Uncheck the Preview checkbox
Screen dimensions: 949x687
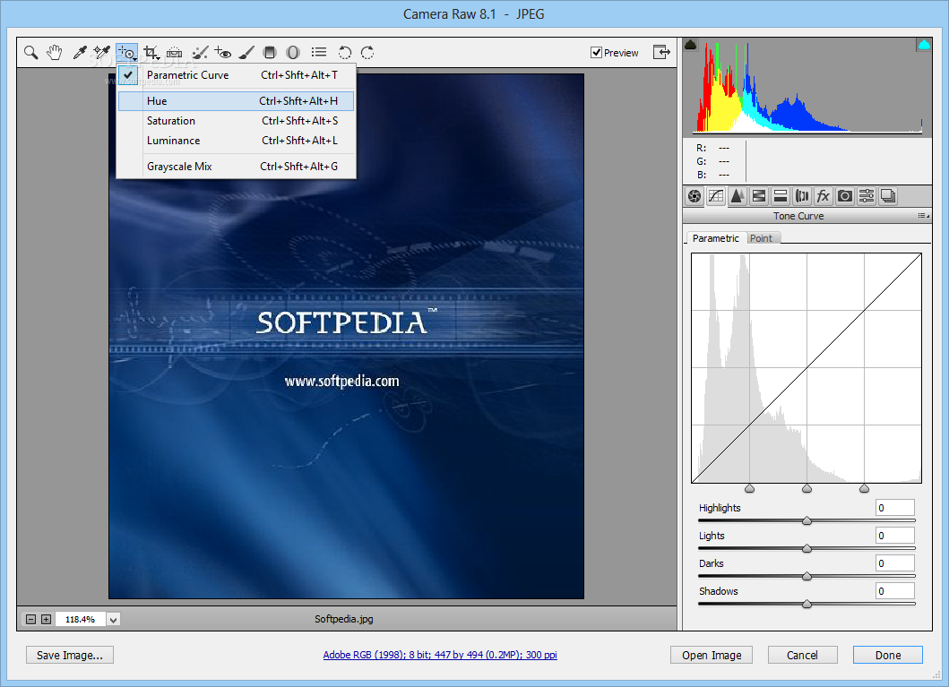[597, 53]
